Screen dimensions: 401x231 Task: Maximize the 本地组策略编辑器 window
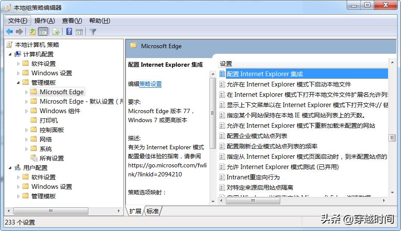tap(367, 5)
